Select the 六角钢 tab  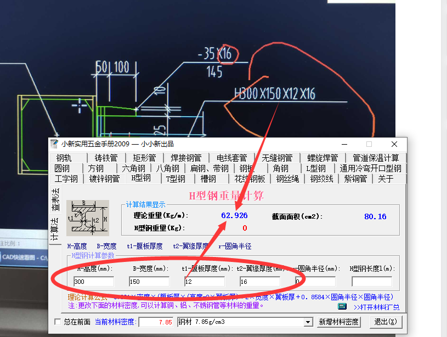pos(134,168)
